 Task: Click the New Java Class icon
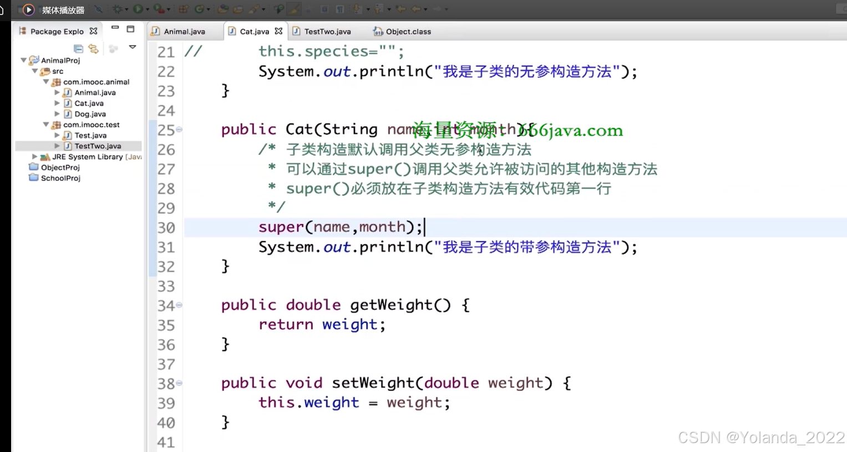[x=199, y=9]
